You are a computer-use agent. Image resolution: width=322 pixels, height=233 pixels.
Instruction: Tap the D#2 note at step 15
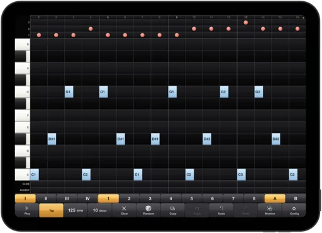point(276,139)
